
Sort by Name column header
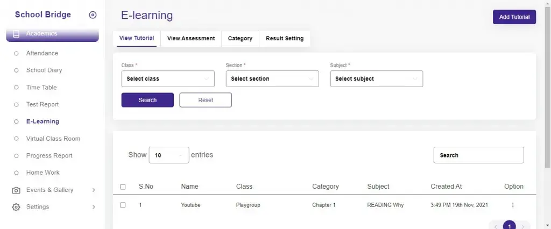pos(190,187)
